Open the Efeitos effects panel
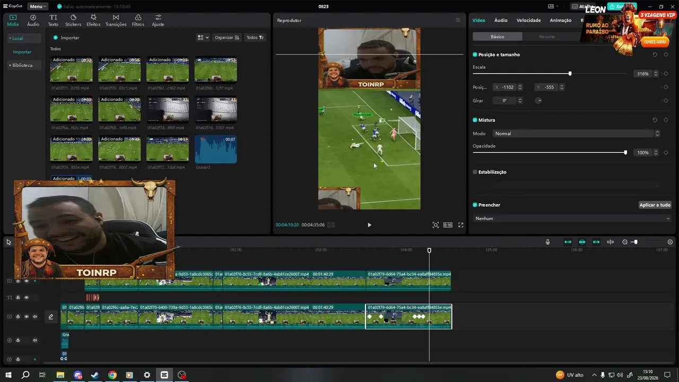The image size is (679, 382). coord(93,20)
